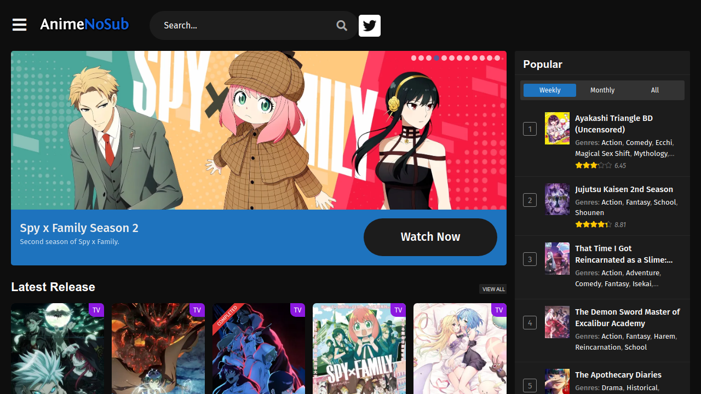
Task: Click the rank 5 number badge
Action: 530,385
